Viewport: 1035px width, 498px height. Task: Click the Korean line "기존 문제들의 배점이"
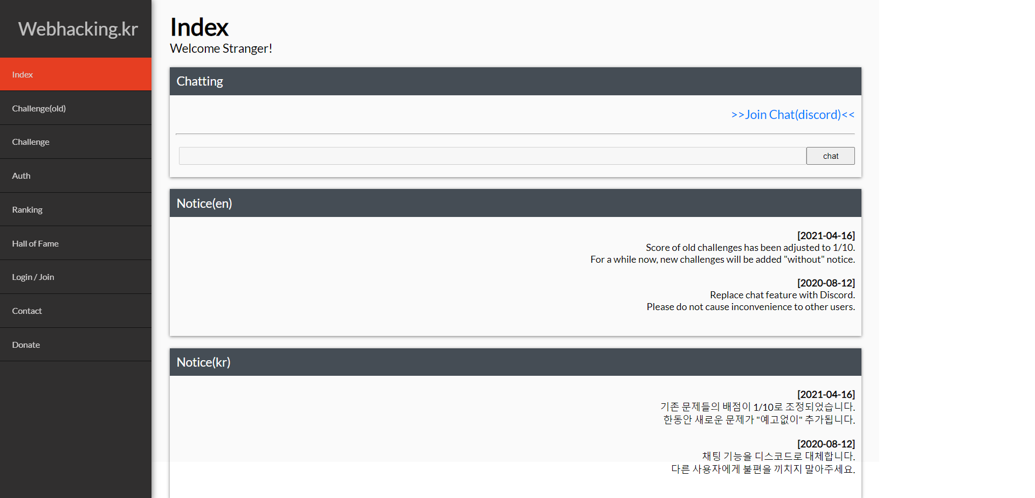[x=758, y=407]
